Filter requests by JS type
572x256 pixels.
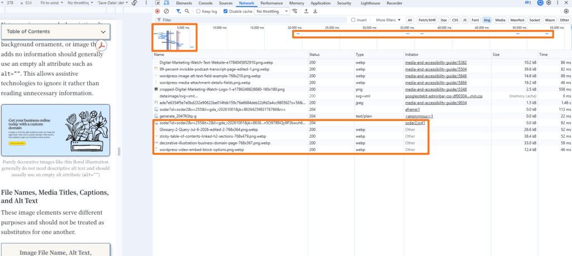[x=465, y=20]
